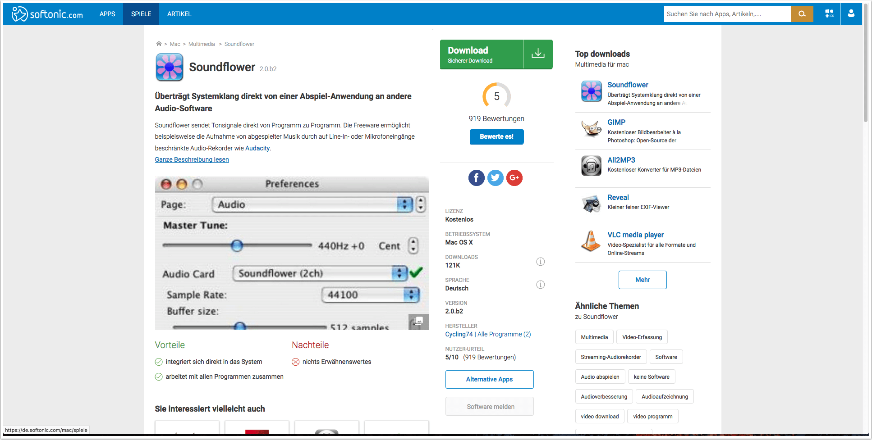Click the Google Plus share icon
This screenshot has height=440, width=872.
pyautogui.click(x=514, y=178)
